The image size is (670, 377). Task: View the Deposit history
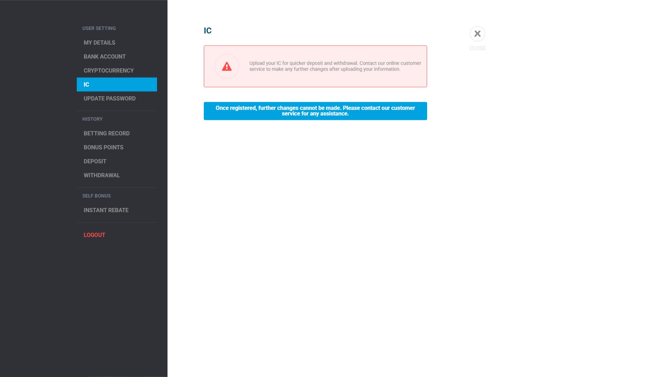(95, 161)
